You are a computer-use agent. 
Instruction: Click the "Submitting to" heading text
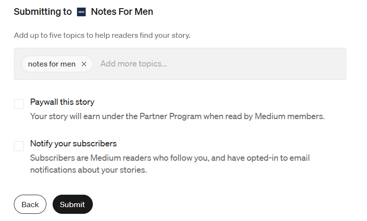43,11
